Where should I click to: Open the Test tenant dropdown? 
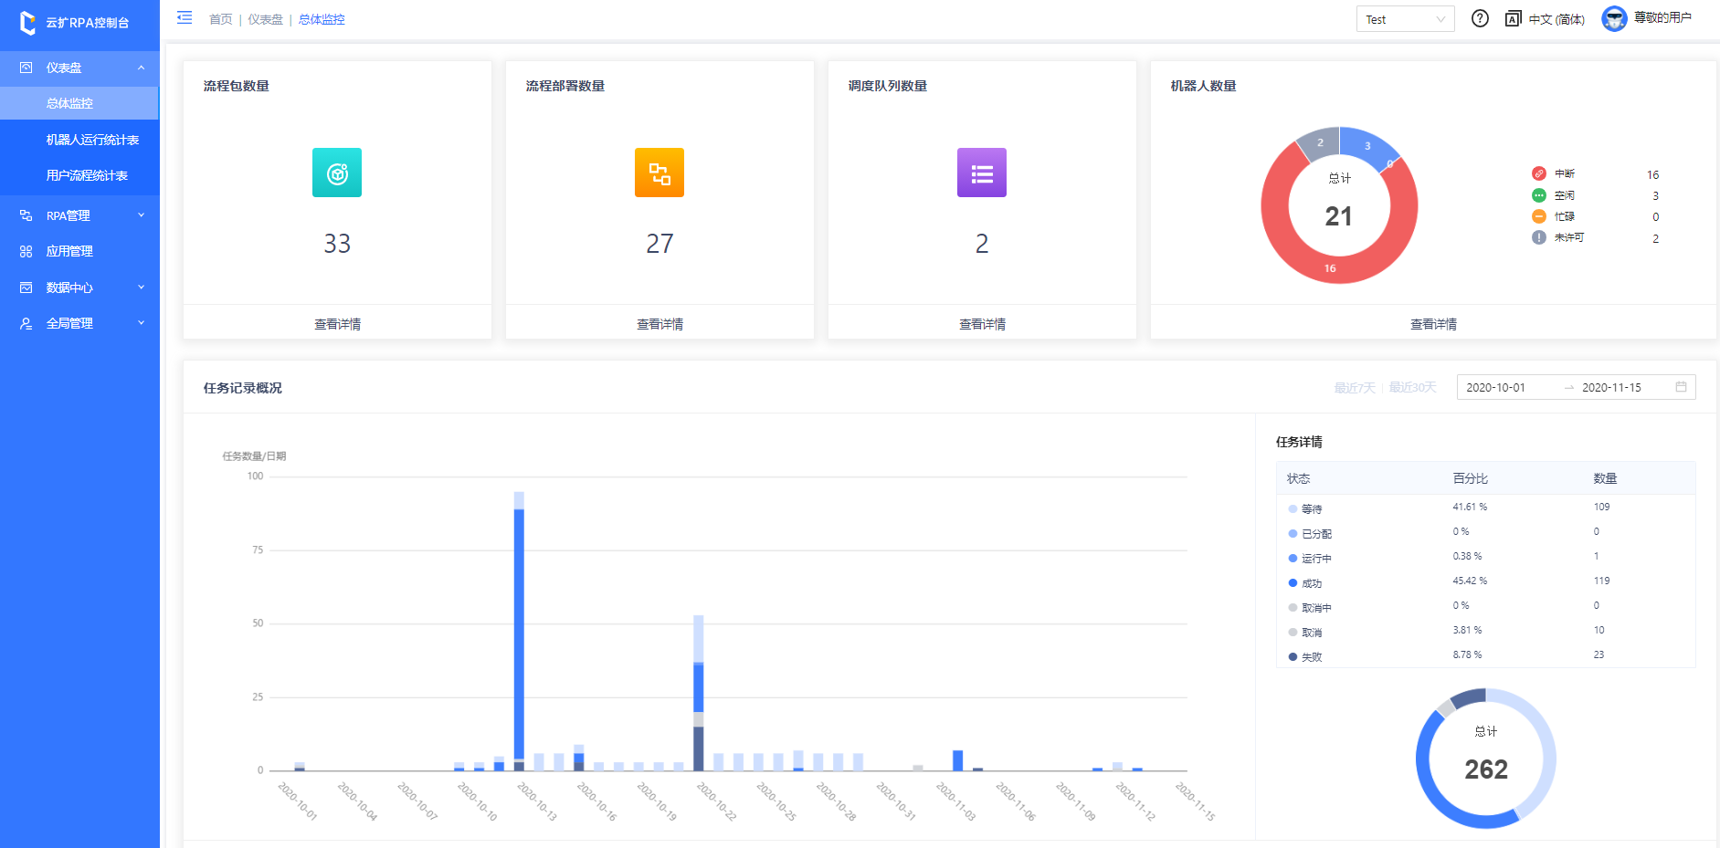(1405, 19)
